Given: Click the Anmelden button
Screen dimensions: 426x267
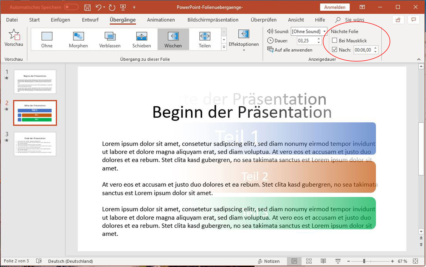Looking at the screenshot, I should [x=335, y=7].
